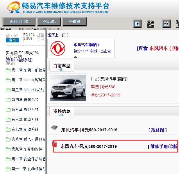Go forward with the >>前进 button
This screenshot has width=179, height=174.
point(74,21)
